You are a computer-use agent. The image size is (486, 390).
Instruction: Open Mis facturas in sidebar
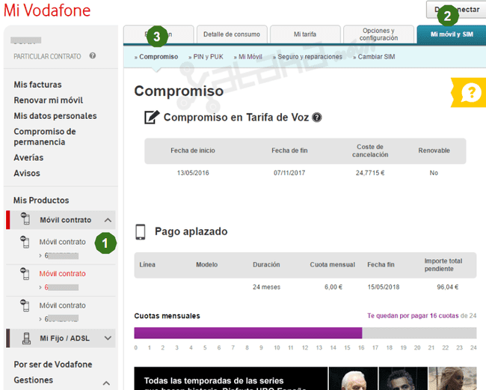37,85
